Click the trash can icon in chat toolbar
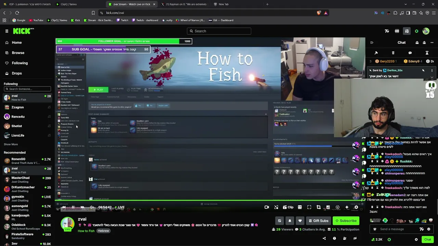 tap(393, 53)
